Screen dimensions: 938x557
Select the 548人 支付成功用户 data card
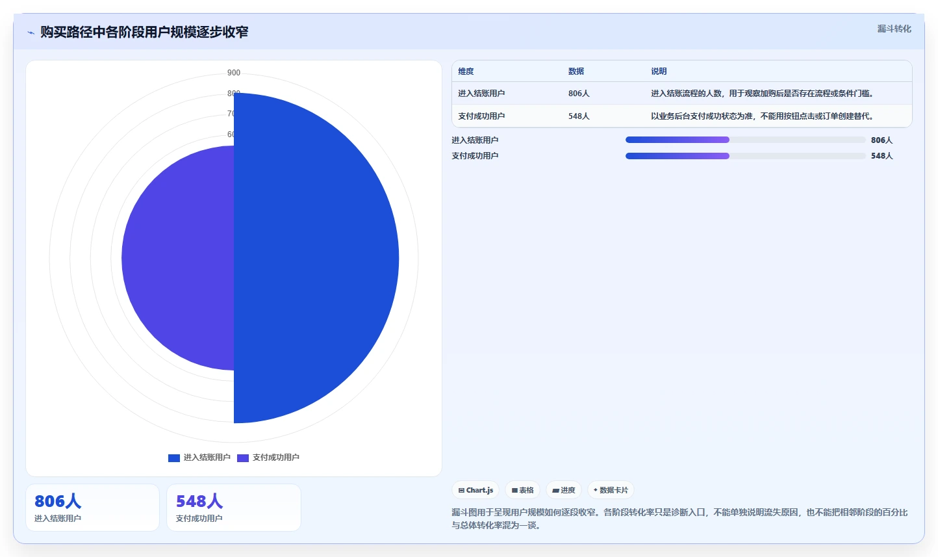[234, 508]
